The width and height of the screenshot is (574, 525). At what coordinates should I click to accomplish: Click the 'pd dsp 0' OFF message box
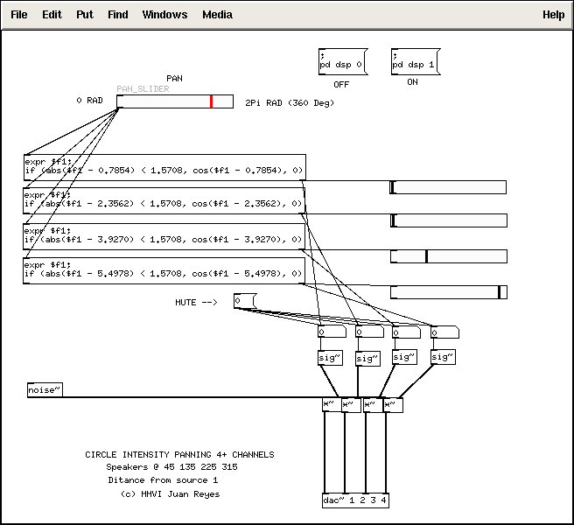tap(341, 62)
